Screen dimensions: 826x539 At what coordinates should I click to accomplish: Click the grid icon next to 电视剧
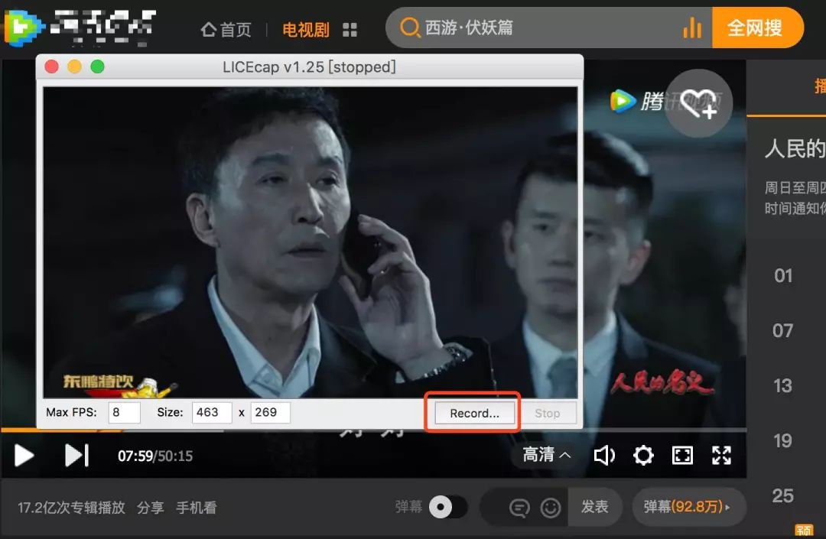click(350, 29)
